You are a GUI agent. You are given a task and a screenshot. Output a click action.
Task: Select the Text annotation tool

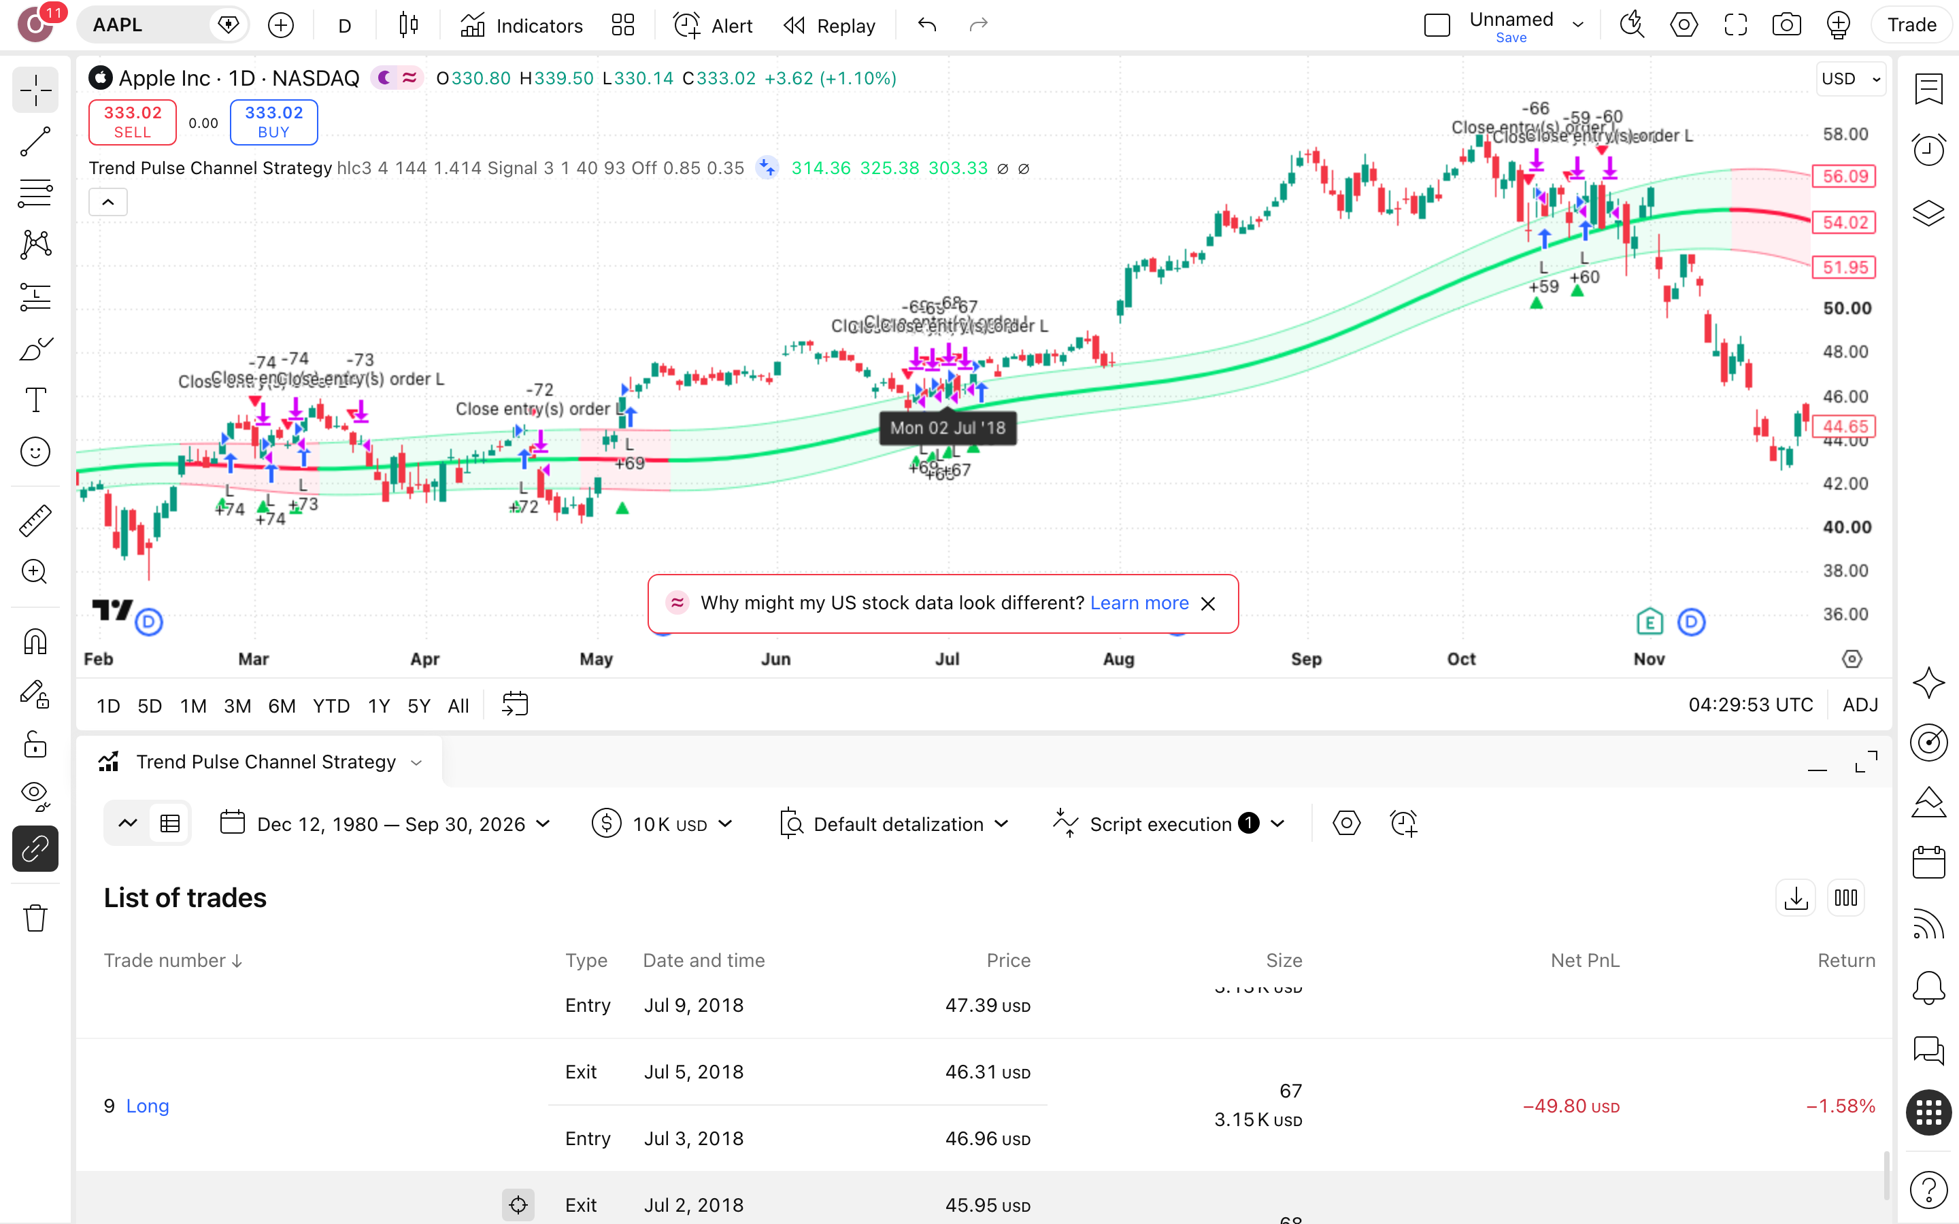[35, 400]
